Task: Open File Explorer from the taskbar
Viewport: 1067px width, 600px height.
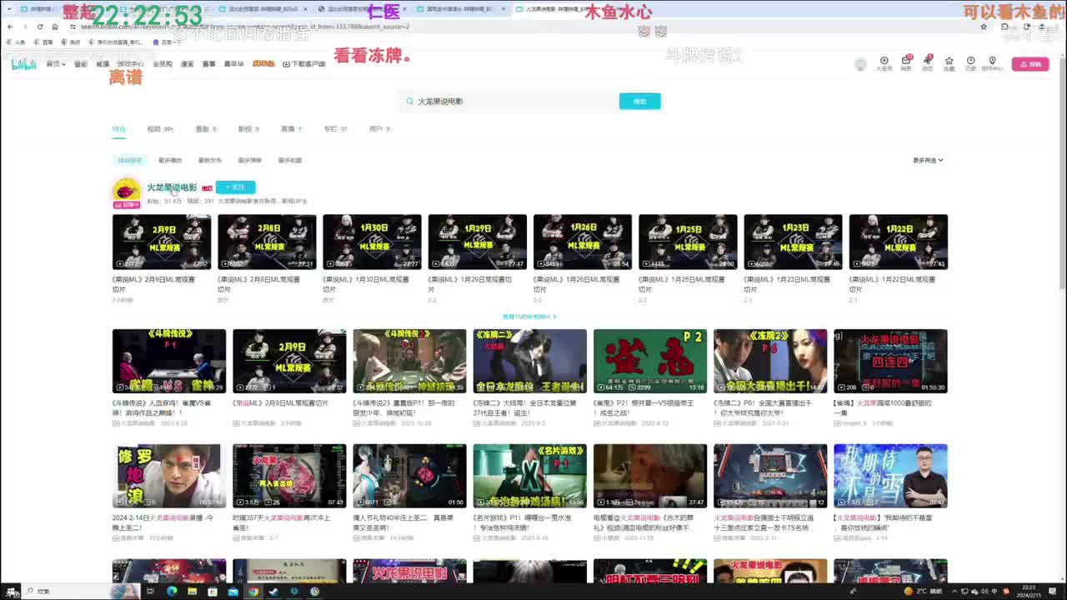Action: [x=193, y=592]
